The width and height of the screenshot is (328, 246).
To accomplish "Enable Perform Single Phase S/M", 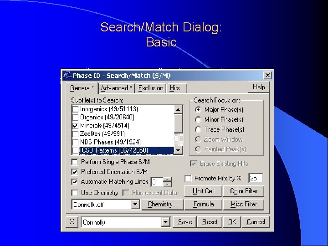I will point(75,162).
